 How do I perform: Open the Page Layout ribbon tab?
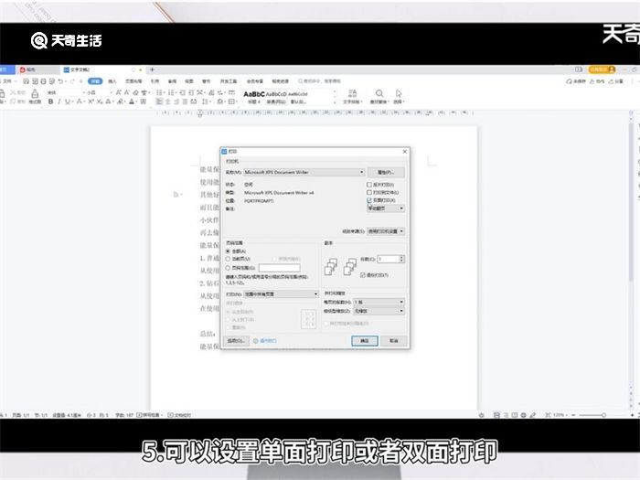[133, 81]
